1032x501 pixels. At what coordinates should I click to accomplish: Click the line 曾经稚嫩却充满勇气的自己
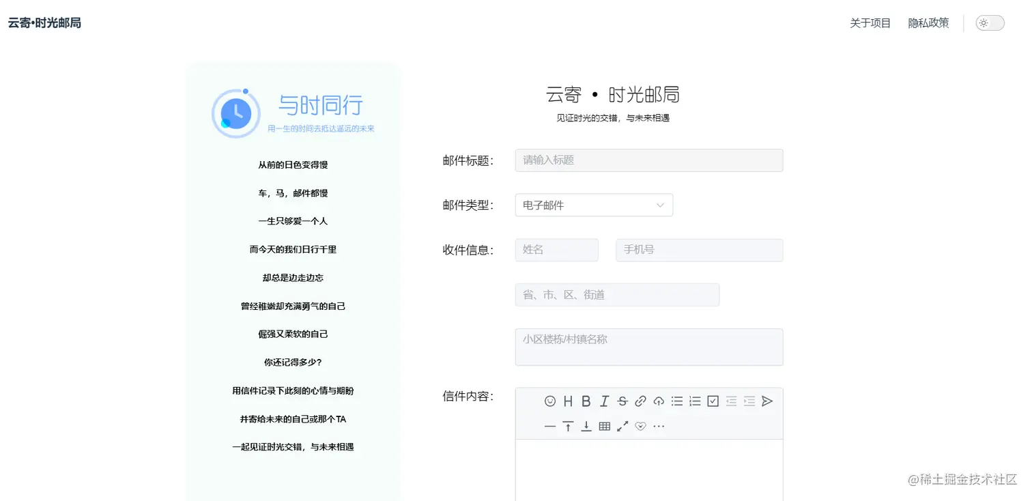click(x=293, y=306)
